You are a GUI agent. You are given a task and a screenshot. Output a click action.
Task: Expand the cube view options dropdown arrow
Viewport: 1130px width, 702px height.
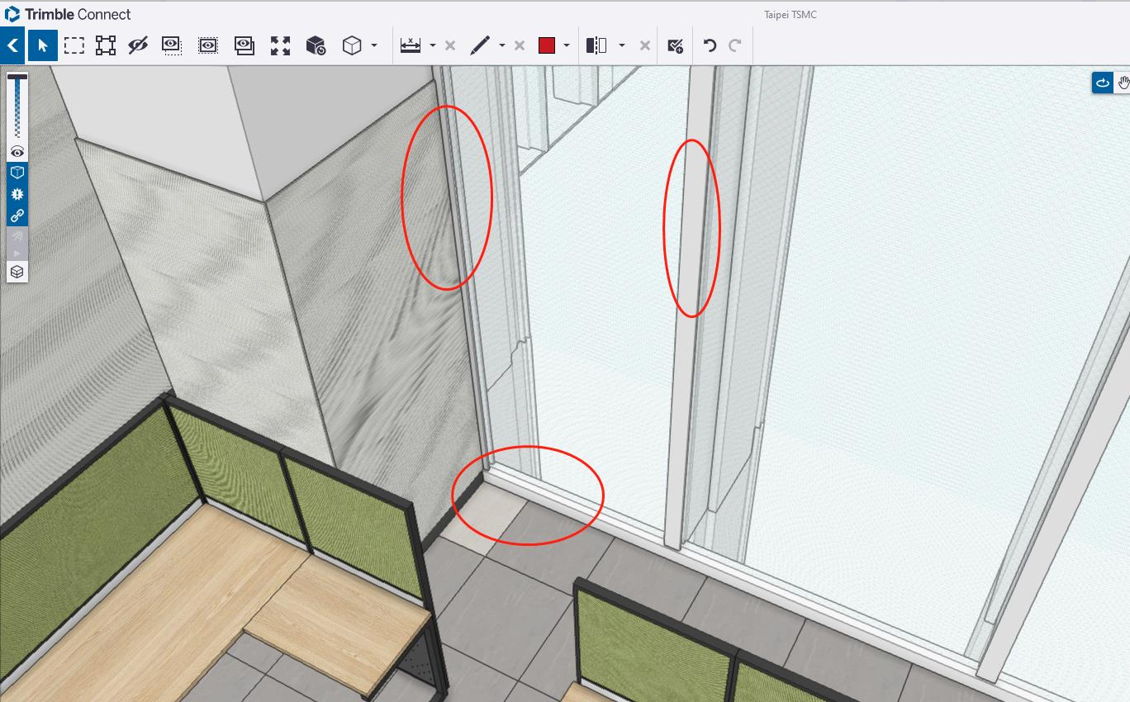click(x=374, y=46)
